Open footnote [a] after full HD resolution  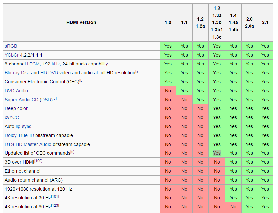pyautogui.click(x=137, y=72)
